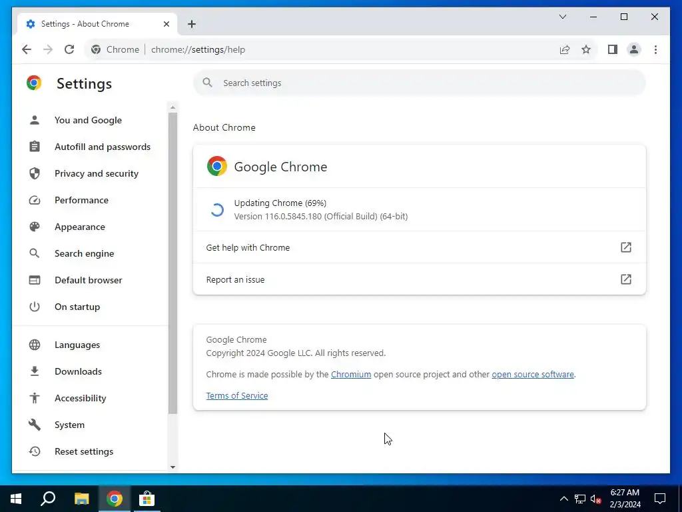The height and width of the screenshot is (512, 682).
Task: Go to Privacy and security
Action: pos(96,173)
